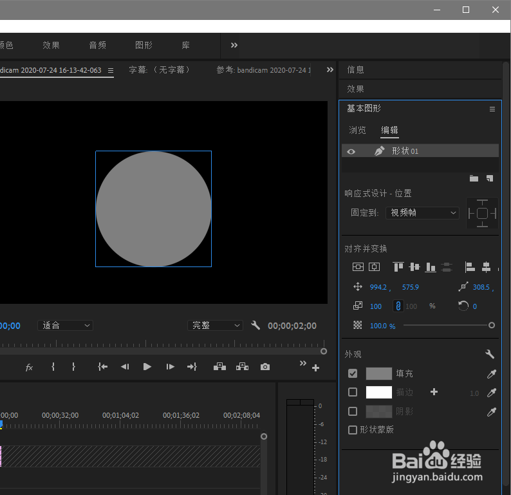This screenshot has width=511, height=495.
Task: Click anchor point value 308.5
Action: 481,287
